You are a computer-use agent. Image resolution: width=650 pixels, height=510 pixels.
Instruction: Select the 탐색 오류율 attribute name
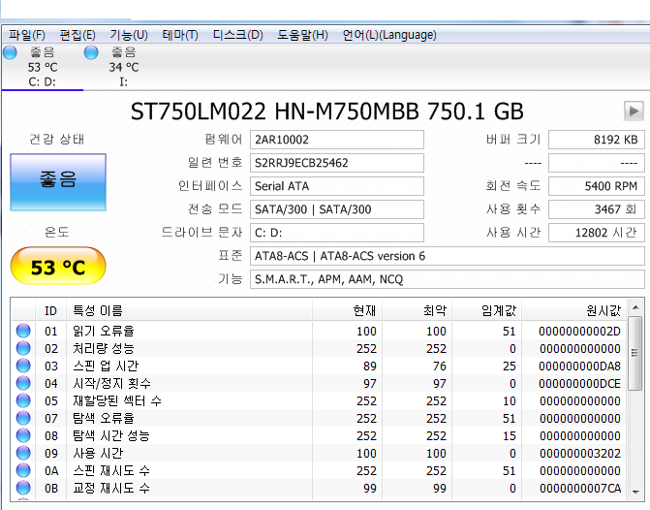pyautogui.click(x=104, y=418)
